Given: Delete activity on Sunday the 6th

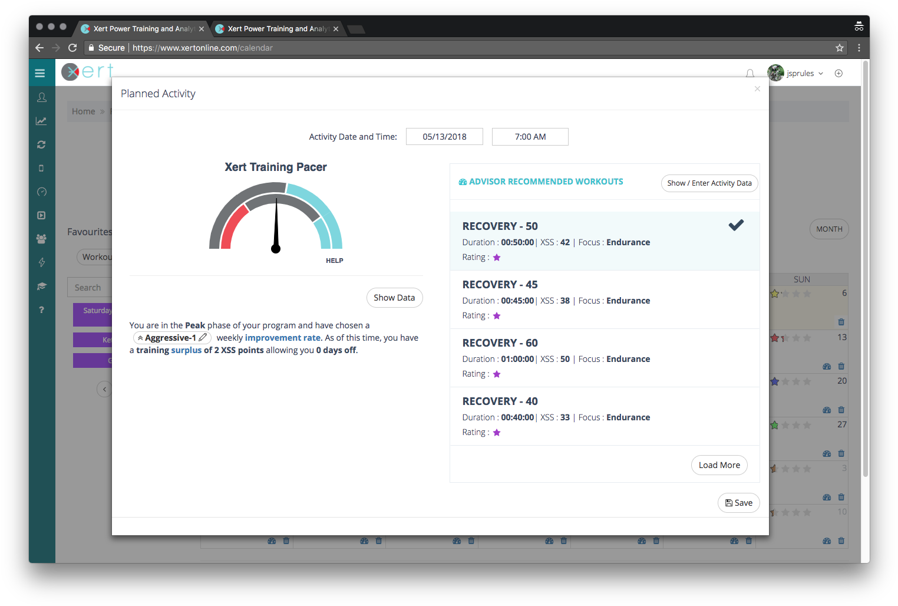Looking at the screenshot, I should [x=841, y=322].
